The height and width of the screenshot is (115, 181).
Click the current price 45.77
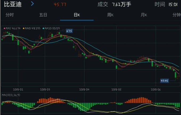tap(60, 5)
